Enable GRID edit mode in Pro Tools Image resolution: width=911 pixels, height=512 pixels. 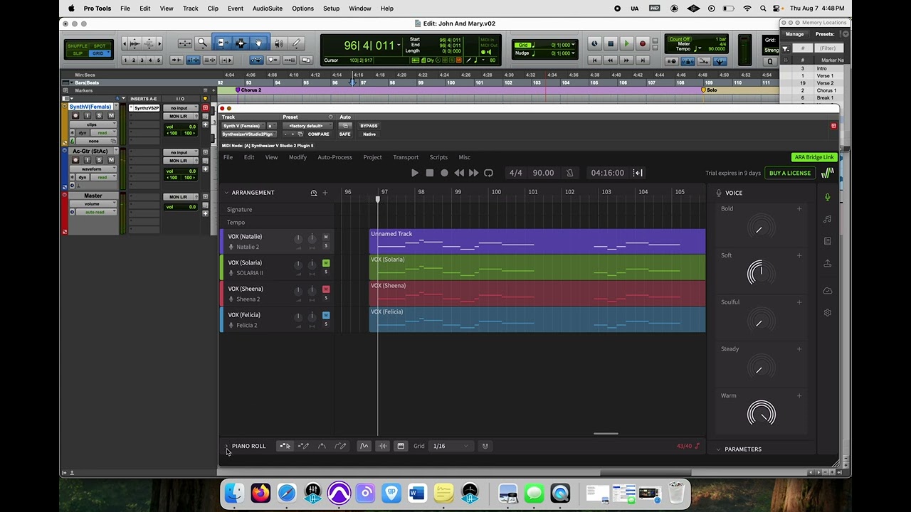tap(98, 53)
